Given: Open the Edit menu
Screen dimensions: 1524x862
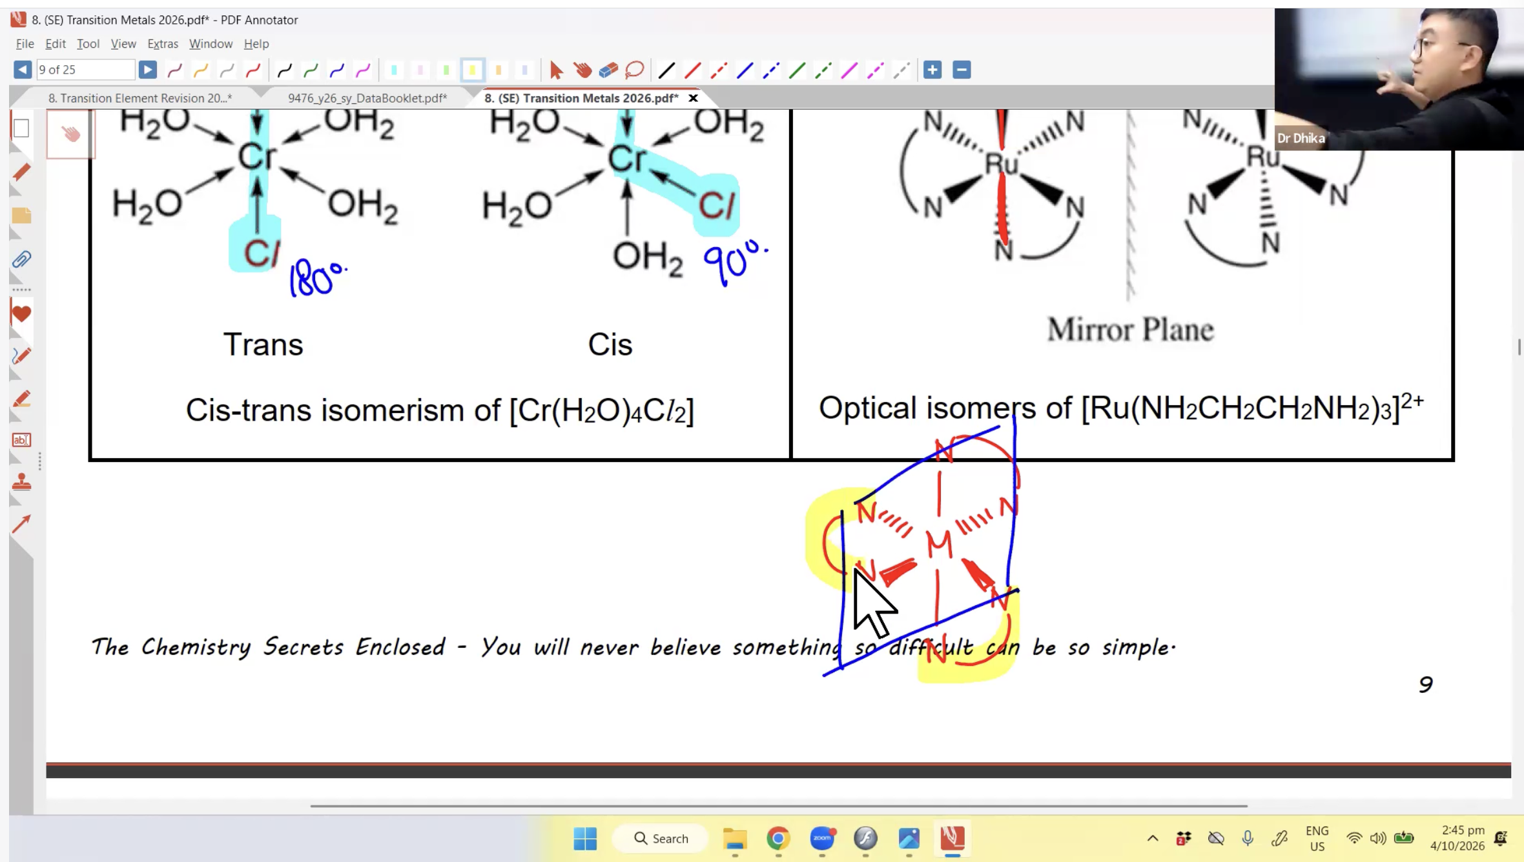Looking at the screenshot, I should tap(56, 44).
